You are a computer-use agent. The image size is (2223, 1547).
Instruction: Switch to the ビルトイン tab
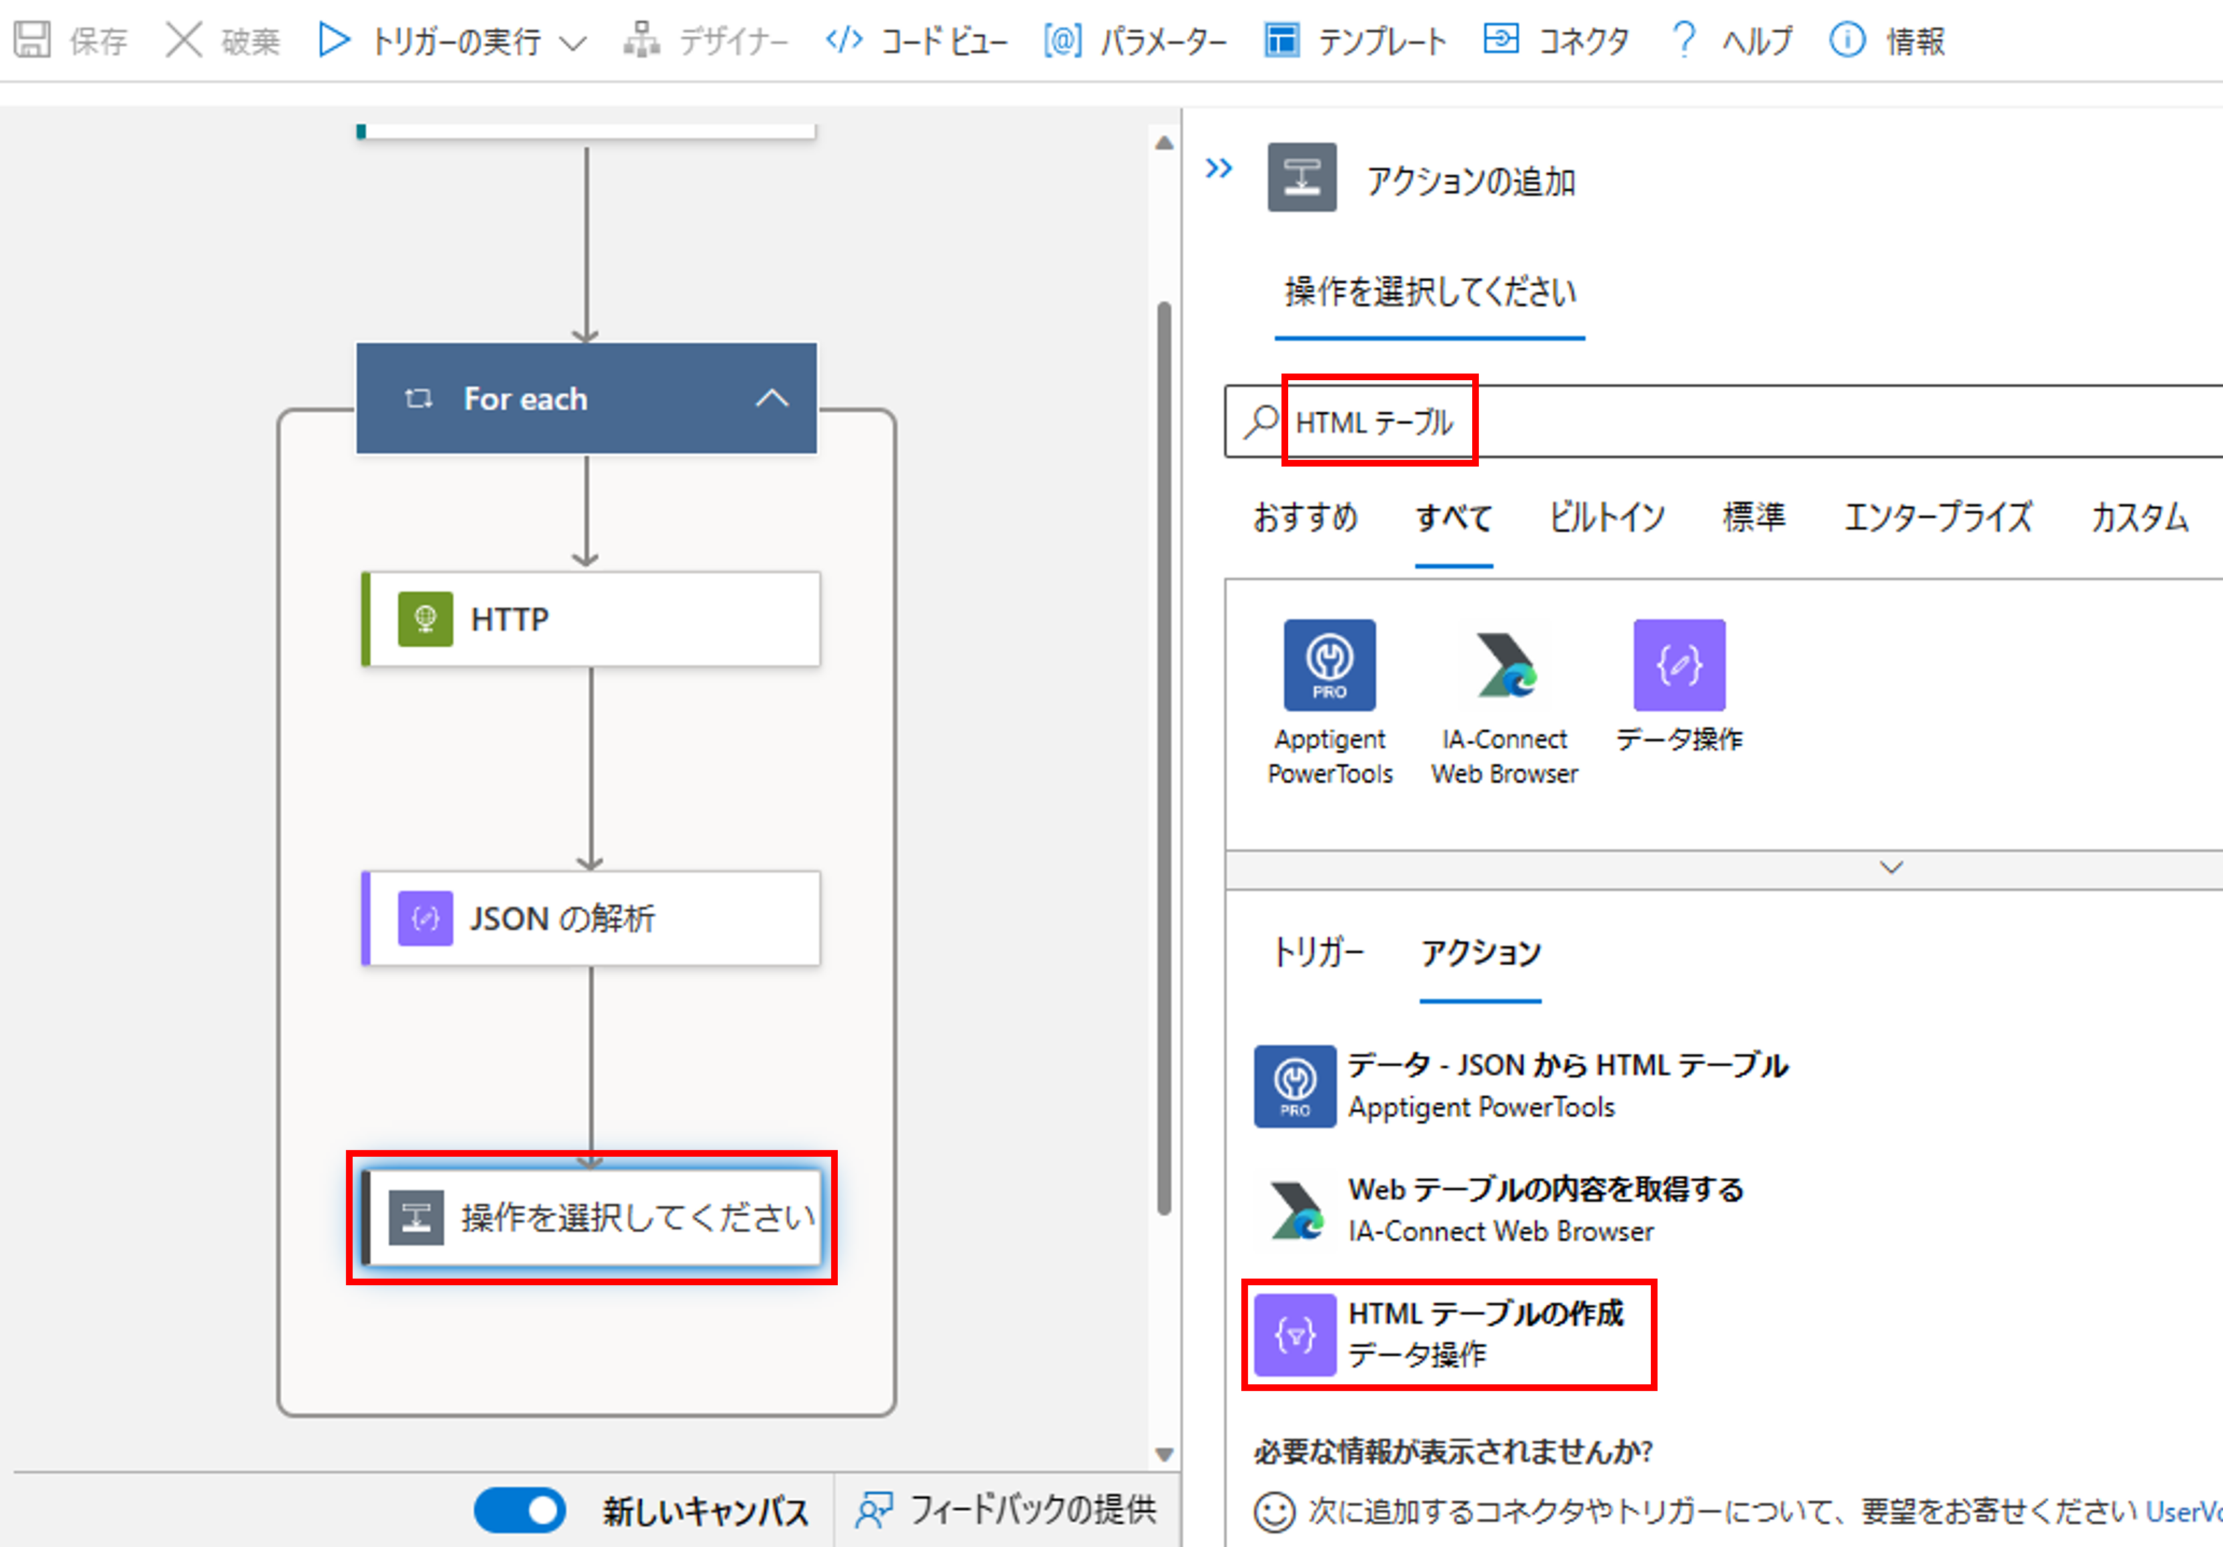1605,517
